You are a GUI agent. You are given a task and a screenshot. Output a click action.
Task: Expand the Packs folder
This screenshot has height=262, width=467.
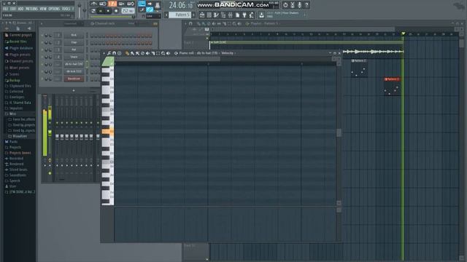(x=13, y=142)
